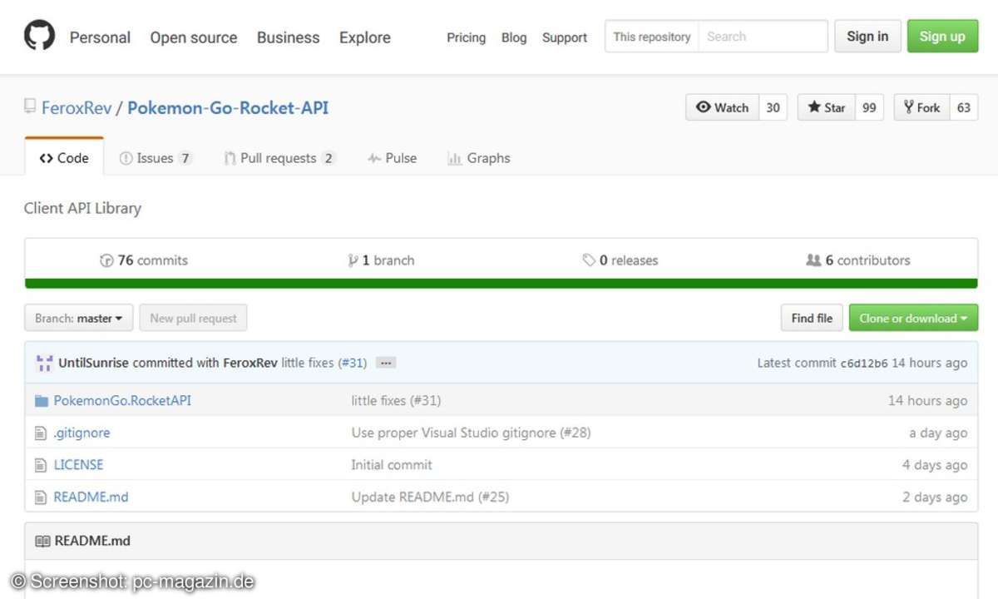Click the commits history clock icon
998x599 pixels.
tap(106, 260)
